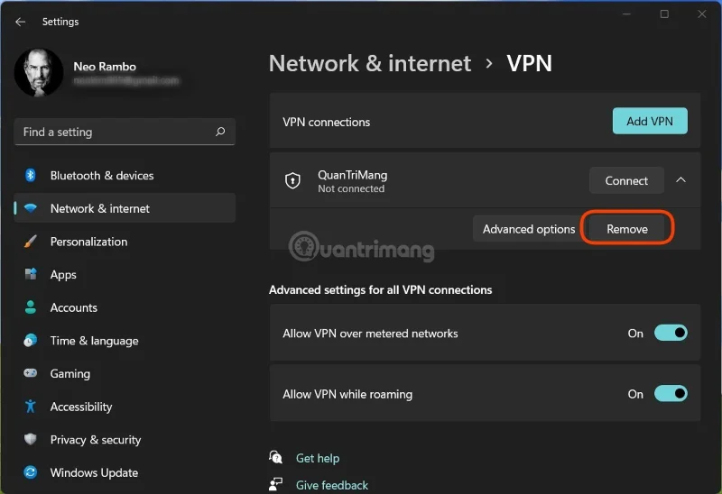Connect to the QuanTriMang VPN

pyautogui.click(x=626, y=181)
